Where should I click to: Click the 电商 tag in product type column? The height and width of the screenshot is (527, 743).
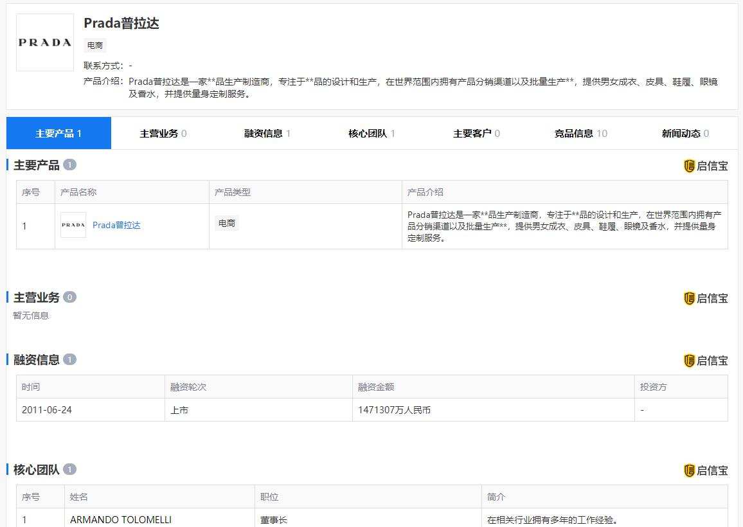[x=227, y=224]
